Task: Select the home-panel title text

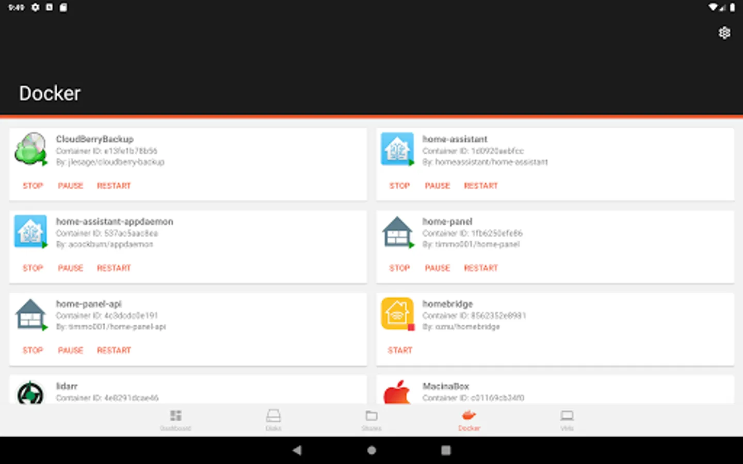Action: (x=447, y=222)
